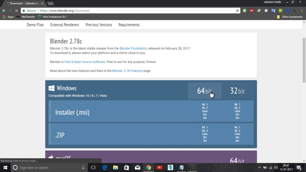Click the .ZIP row label
This screenshot has width=306, height=172.
(60, 135)
